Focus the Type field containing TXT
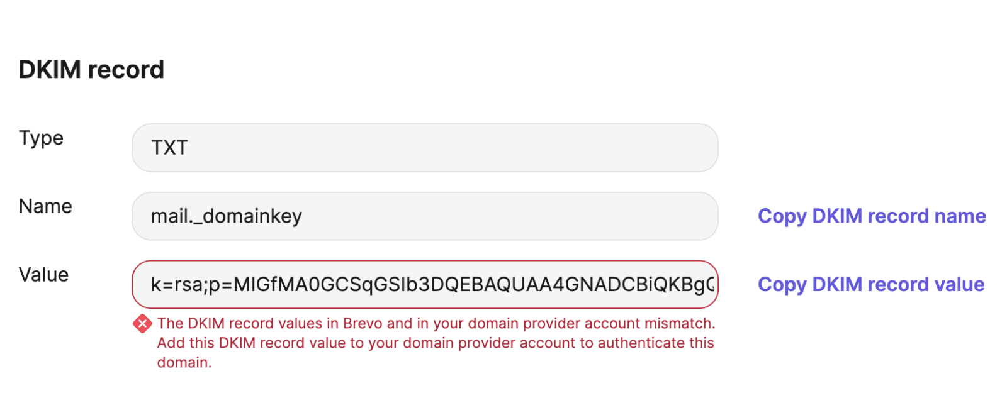1007x398 pixels. pyautogui.click(x=425, y=148)
